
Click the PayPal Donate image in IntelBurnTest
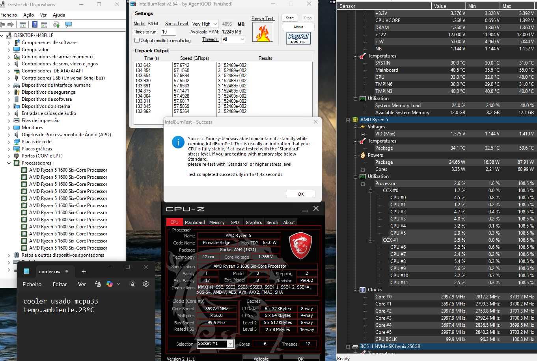pos(298,38)
